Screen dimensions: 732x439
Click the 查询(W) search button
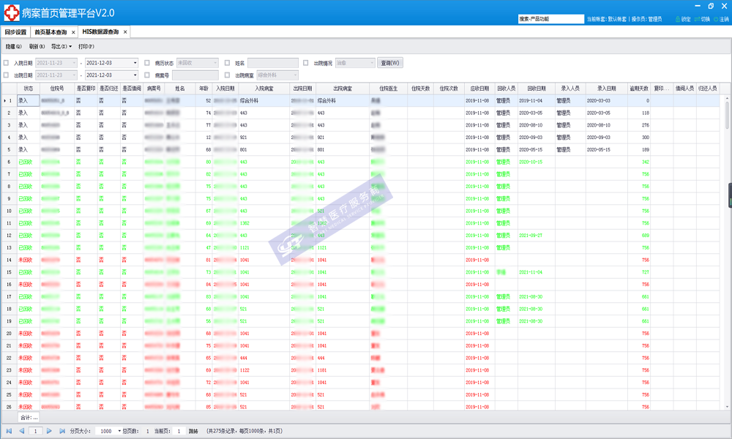pyautogui.click(x=390, y=63)
